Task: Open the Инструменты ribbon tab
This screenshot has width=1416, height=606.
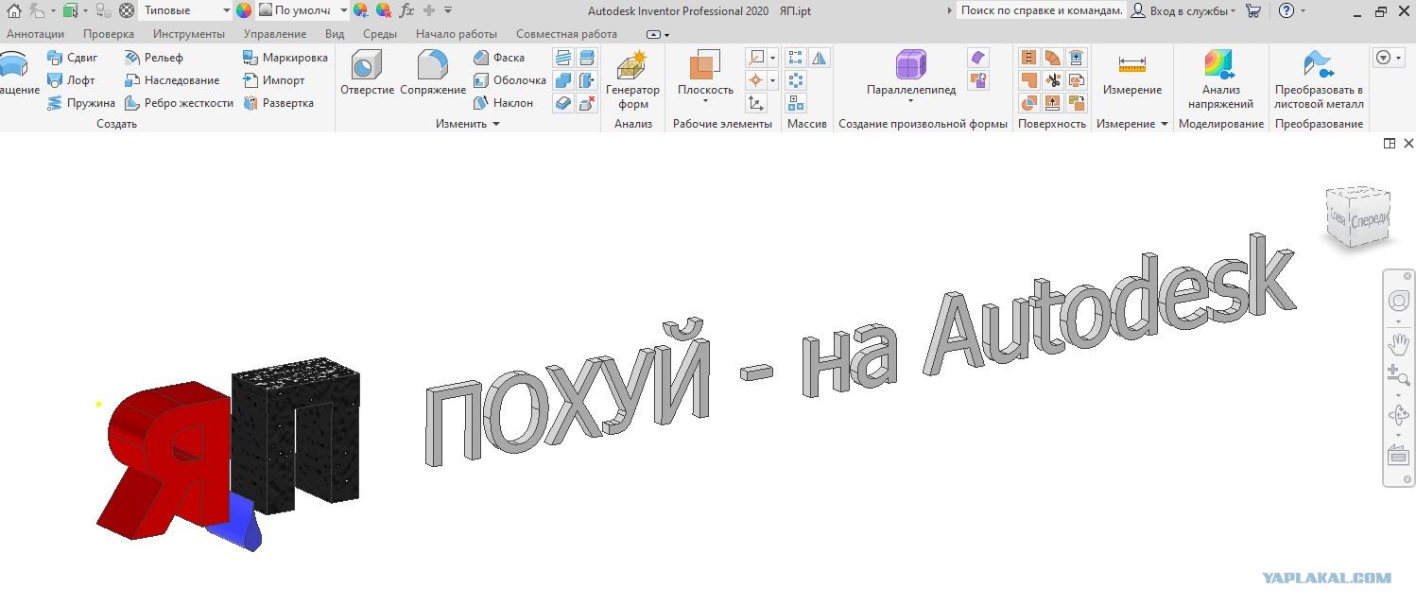Action: (x=189, y=34)
